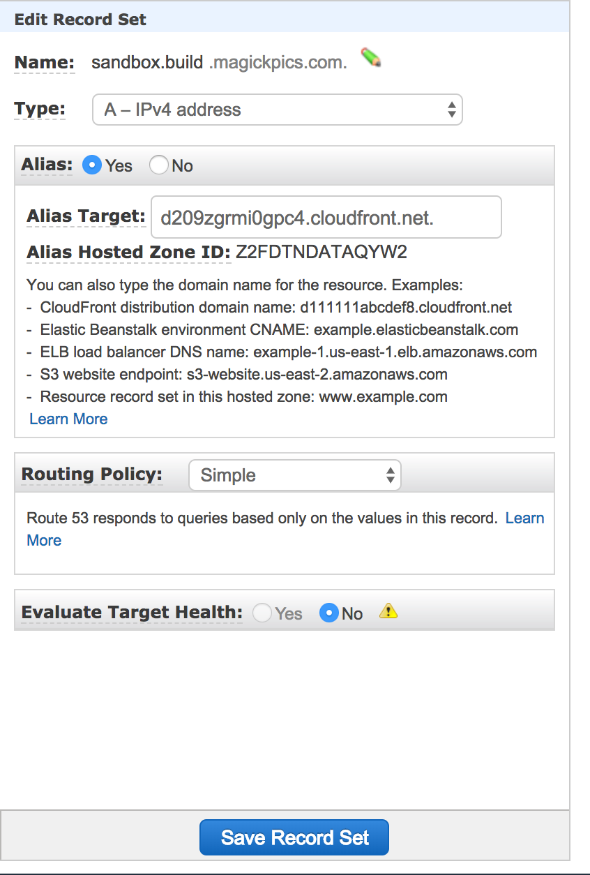The width and height of the screenshot is (590, 875).
Task: Select Alias No radio button
Action: pos(159,165)
